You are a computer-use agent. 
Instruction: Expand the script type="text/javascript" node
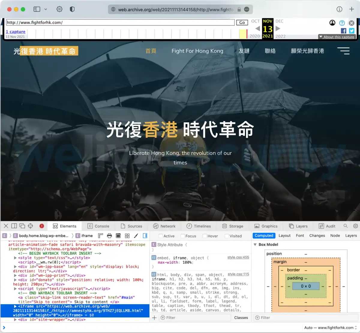point(15,289)
